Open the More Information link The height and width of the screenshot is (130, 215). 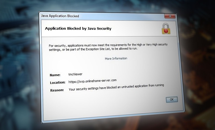tap(116, 58)
